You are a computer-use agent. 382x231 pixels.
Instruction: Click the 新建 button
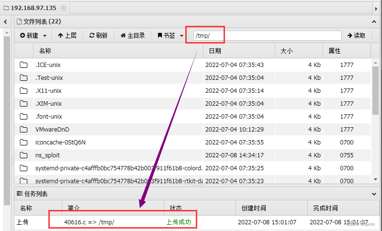29,35
